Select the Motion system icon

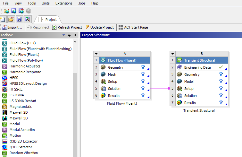[4, 135]
